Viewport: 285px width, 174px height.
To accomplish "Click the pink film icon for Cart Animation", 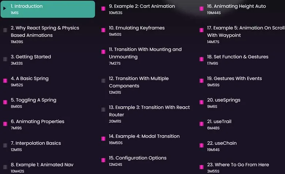I will (103, 8).
